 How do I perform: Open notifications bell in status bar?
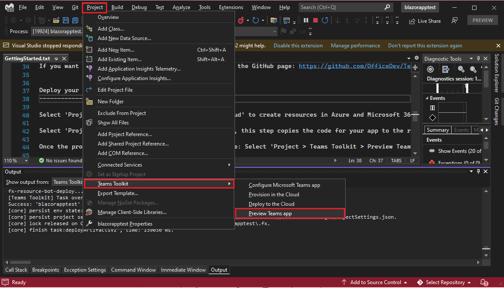(483, 282)
